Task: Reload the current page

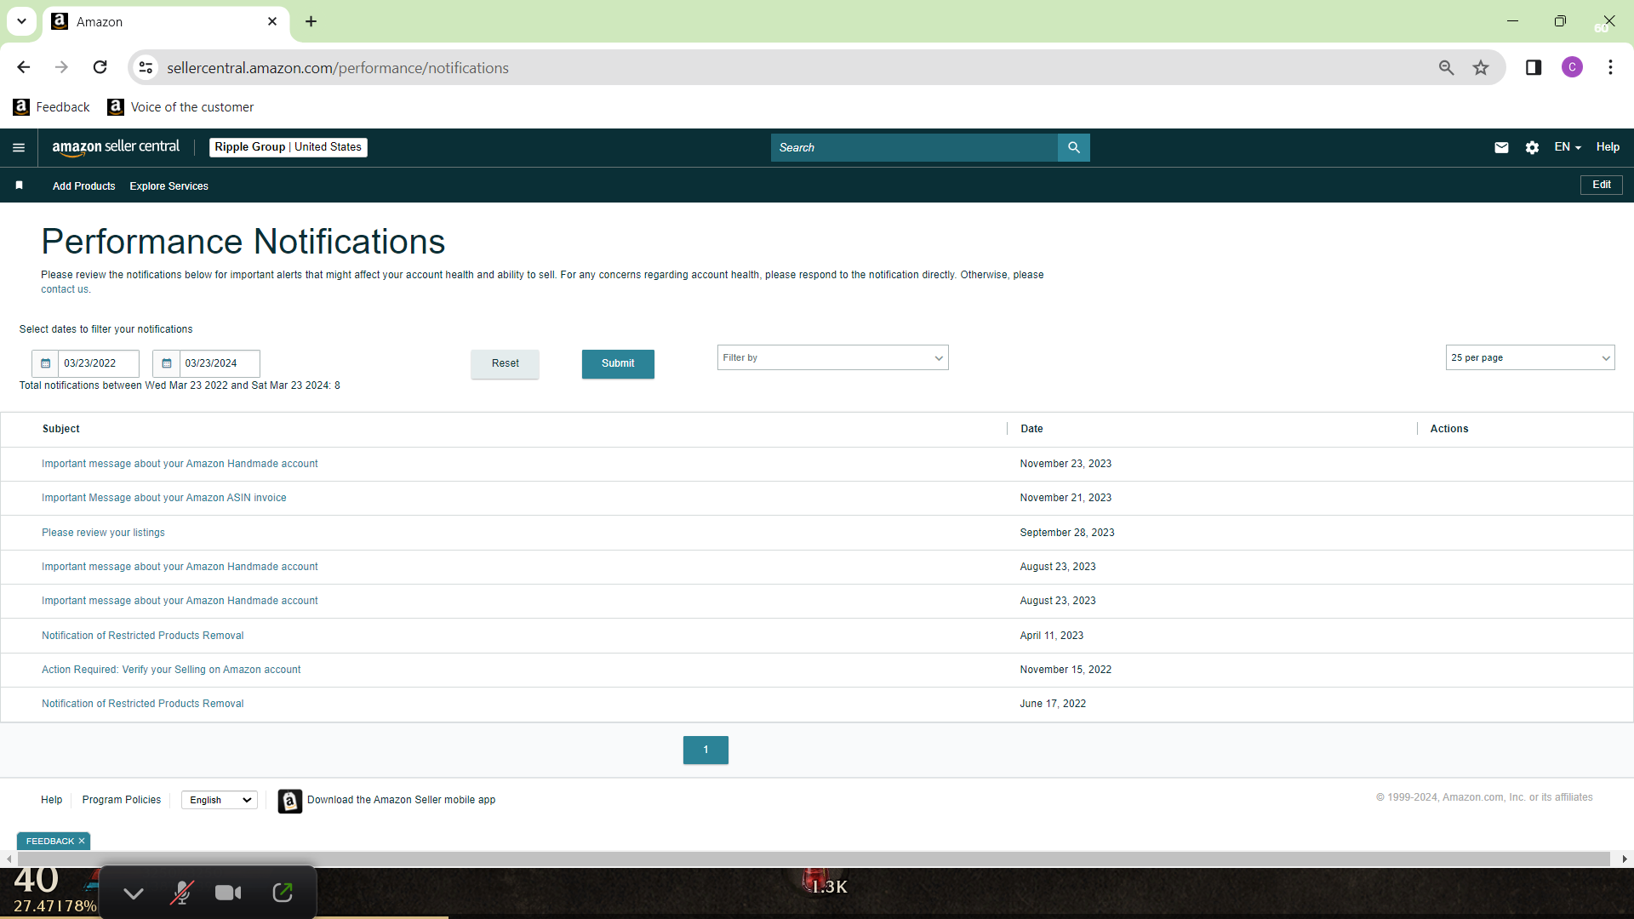Action: point(100,67)
